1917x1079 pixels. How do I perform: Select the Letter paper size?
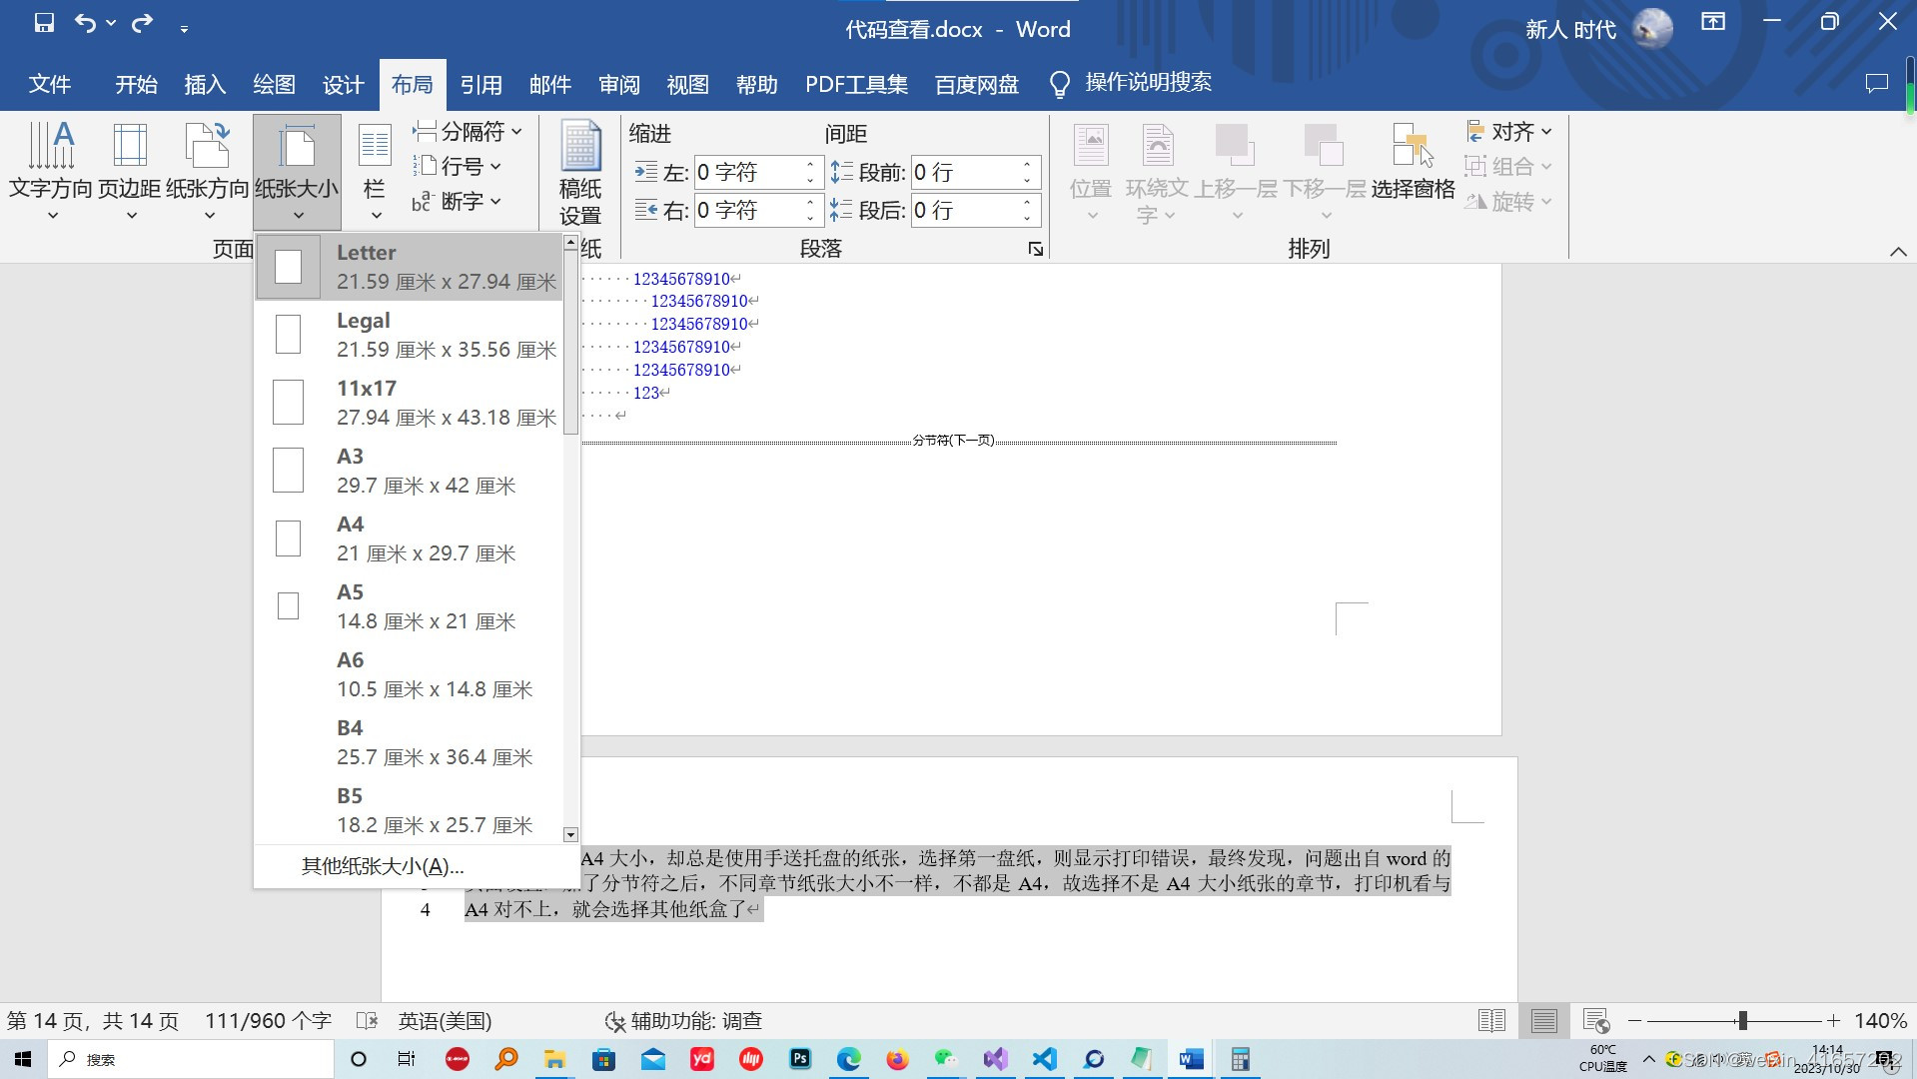click(x=409, y=267)
